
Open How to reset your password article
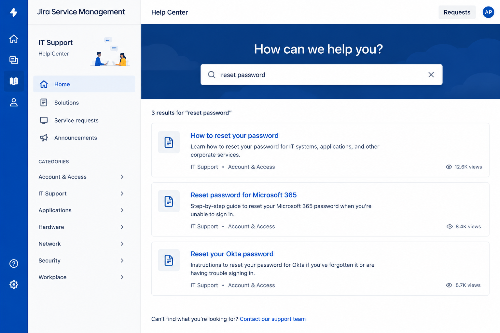pyautogui.click(x=234, y=136)
